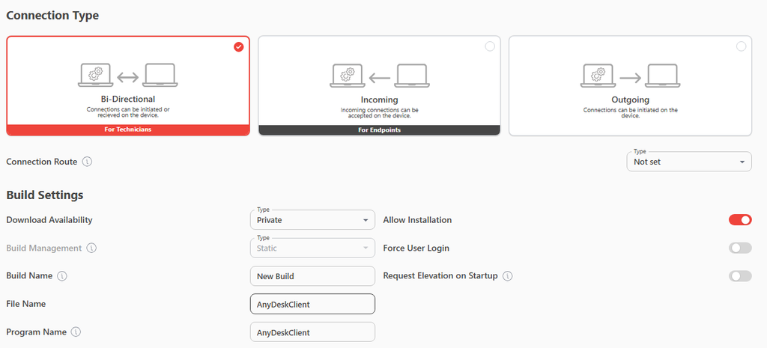This screenshot has height=348, width=767.
Task: Click the info icon beside Build Management
Action: [x=91, y=248]
